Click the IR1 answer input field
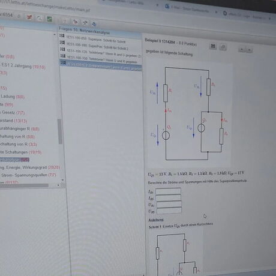Viewport: 276px width, 276px height. pos(168,191)
